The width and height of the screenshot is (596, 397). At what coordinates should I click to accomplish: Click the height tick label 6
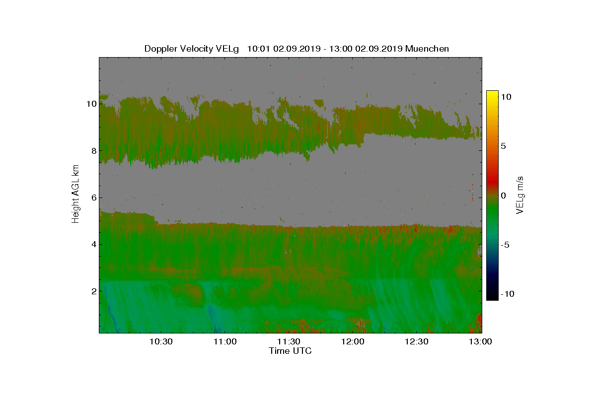(x=93, y=197)
